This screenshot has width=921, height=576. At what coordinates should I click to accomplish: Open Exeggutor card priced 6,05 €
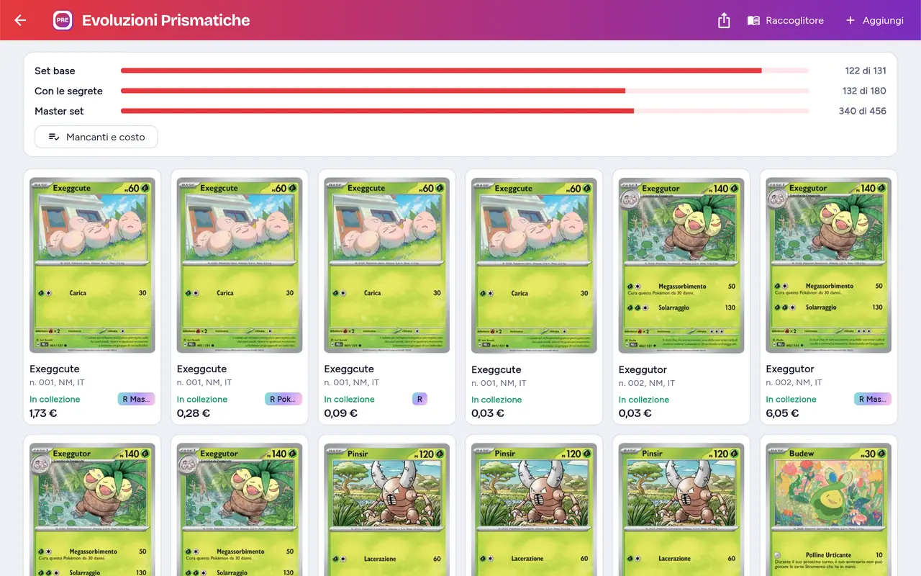tap(828, 297)
